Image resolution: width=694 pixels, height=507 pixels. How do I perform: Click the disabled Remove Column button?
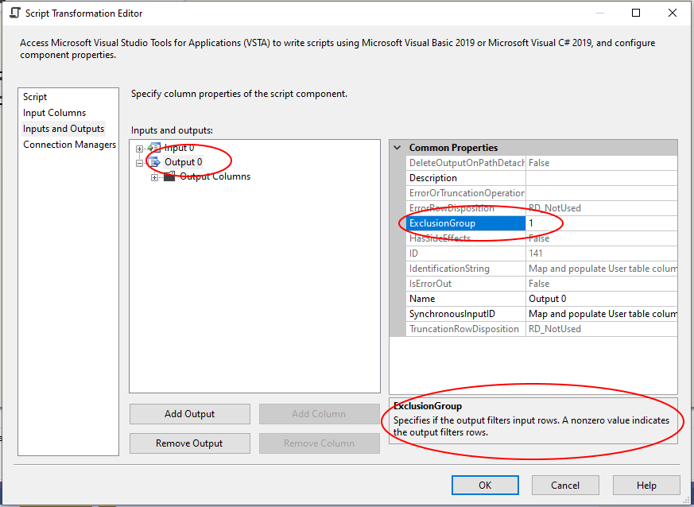click(319, 443)
